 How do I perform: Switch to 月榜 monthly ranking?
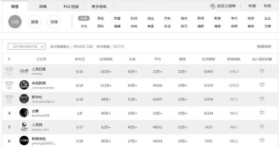54,22
